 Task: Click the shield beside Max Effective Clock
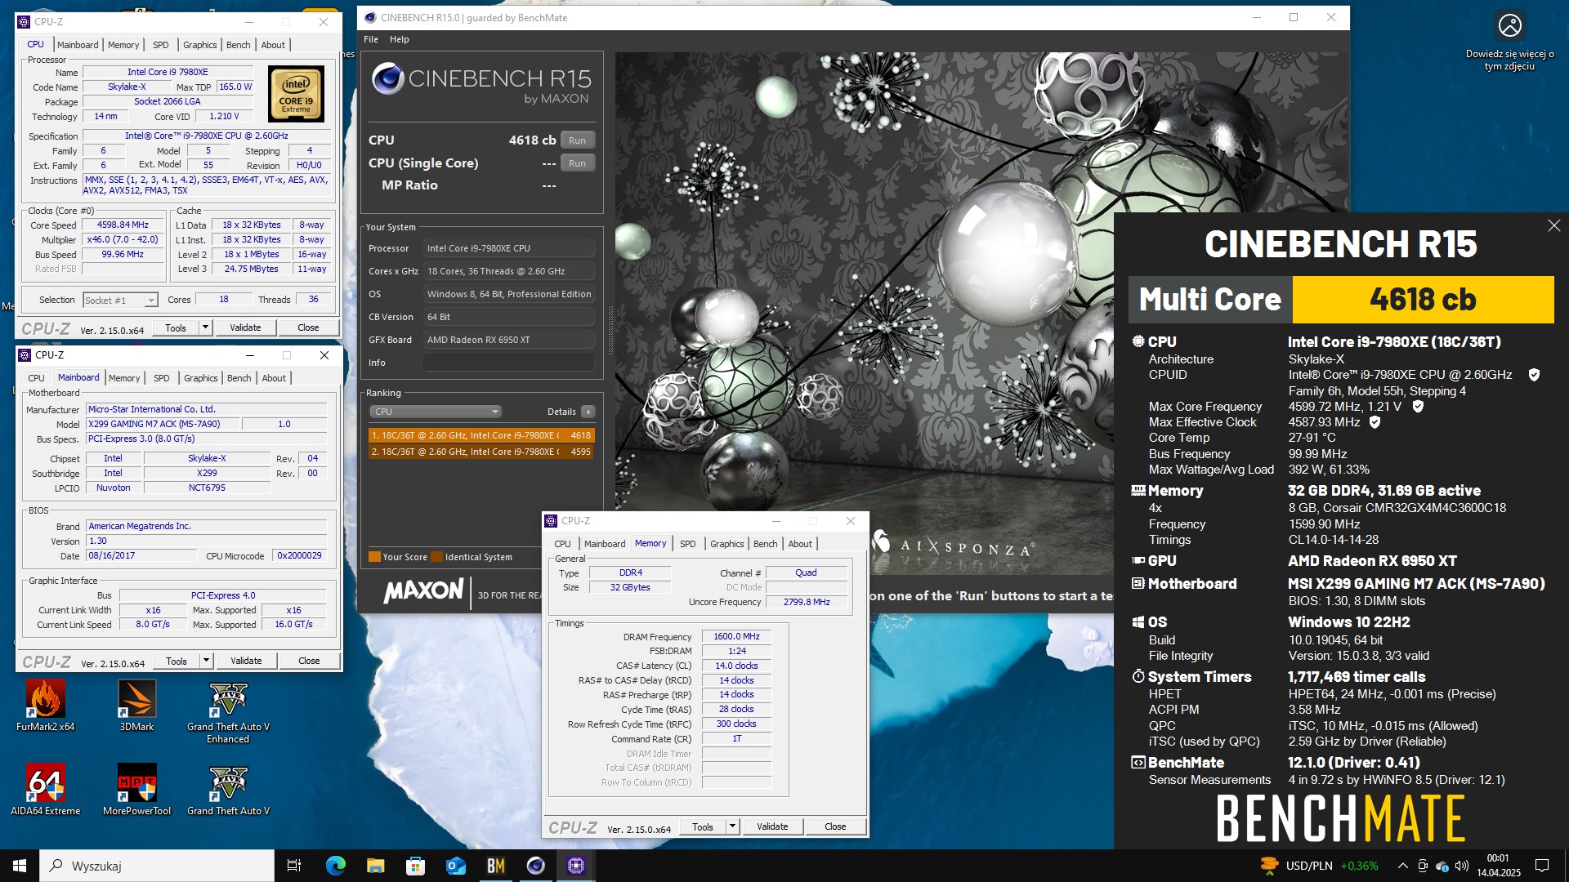[1375, 422]
